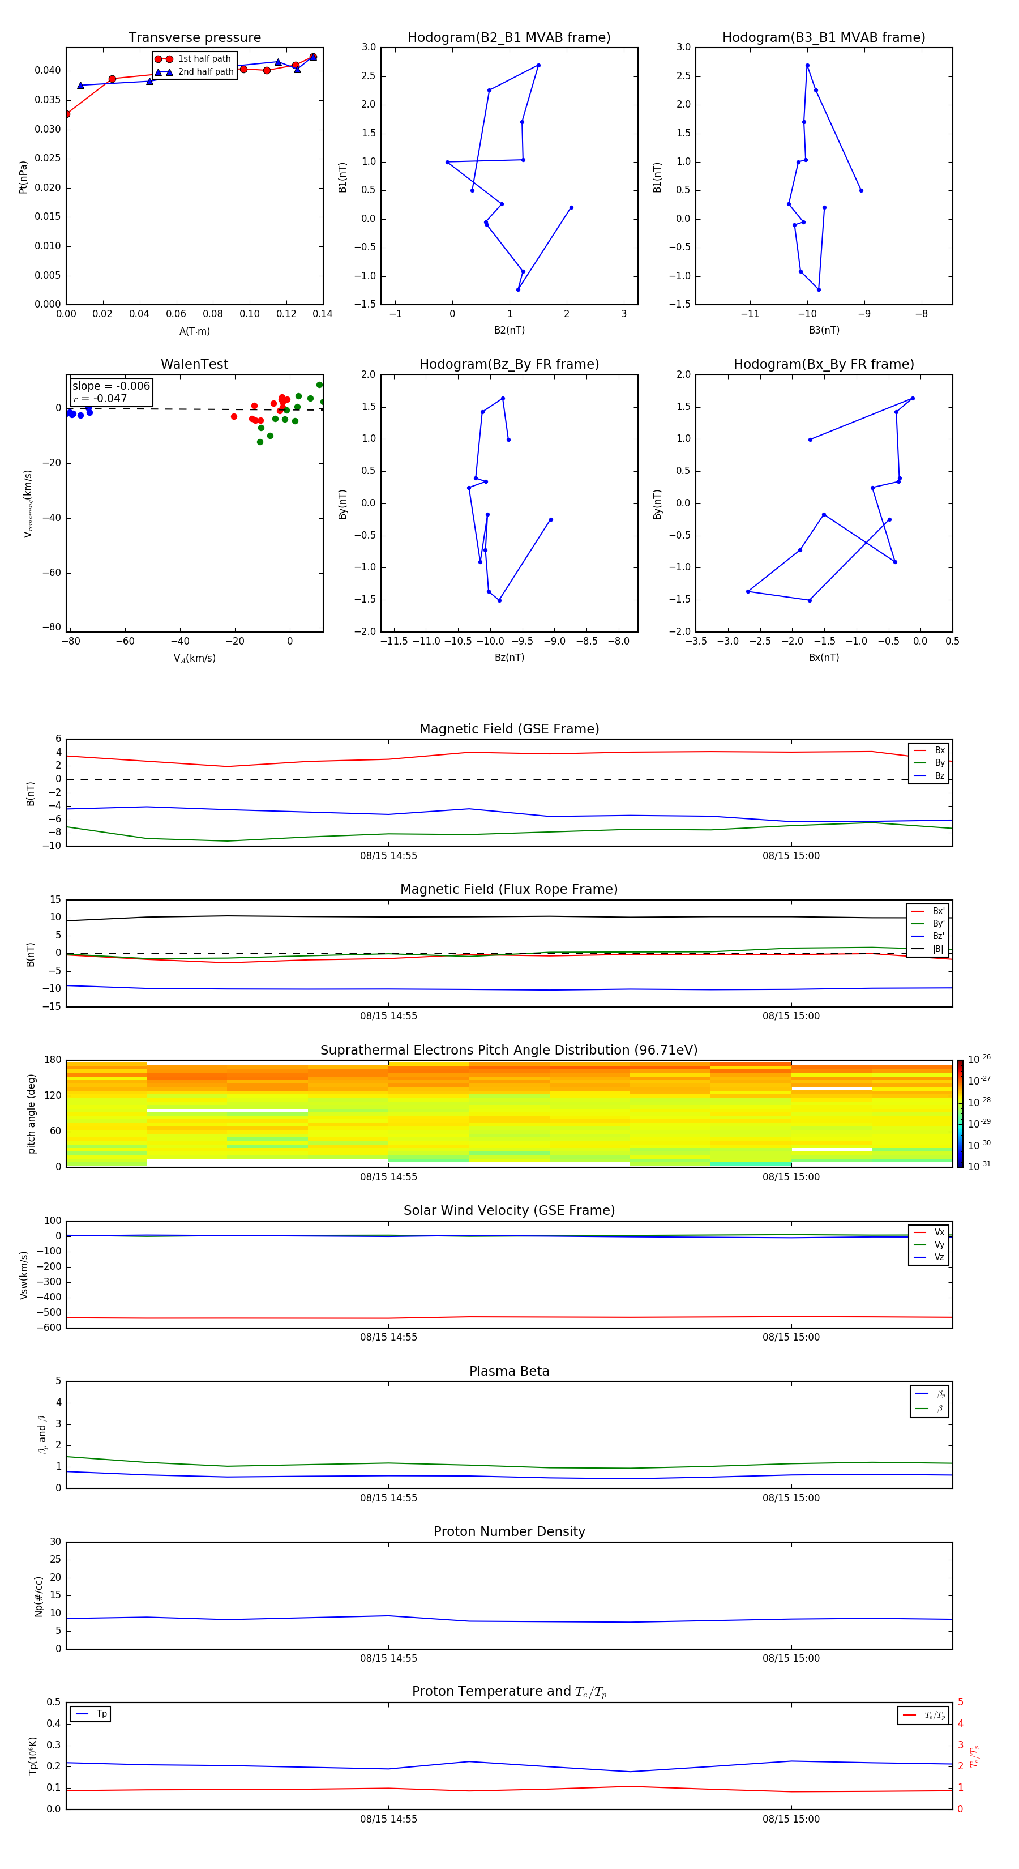Screen dimensions: 1019x1869
Task: Click the 'Bx' legend entry in GSE panel
Action: (930, 750)
